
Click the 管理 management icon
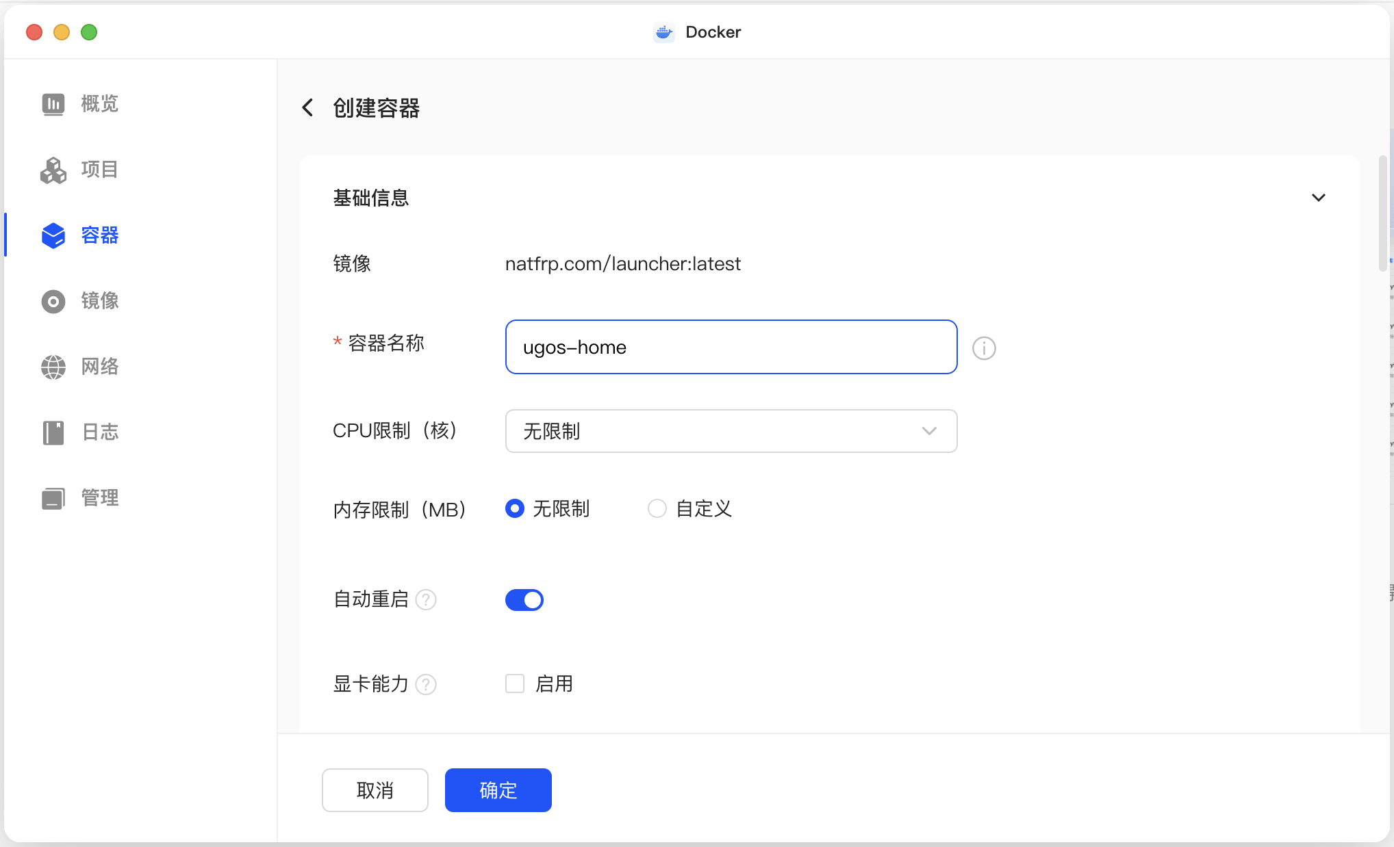(53, 498)
